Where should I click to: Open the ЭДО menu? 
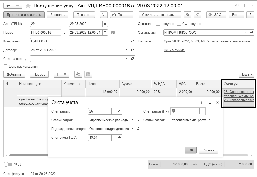[216, 15]
